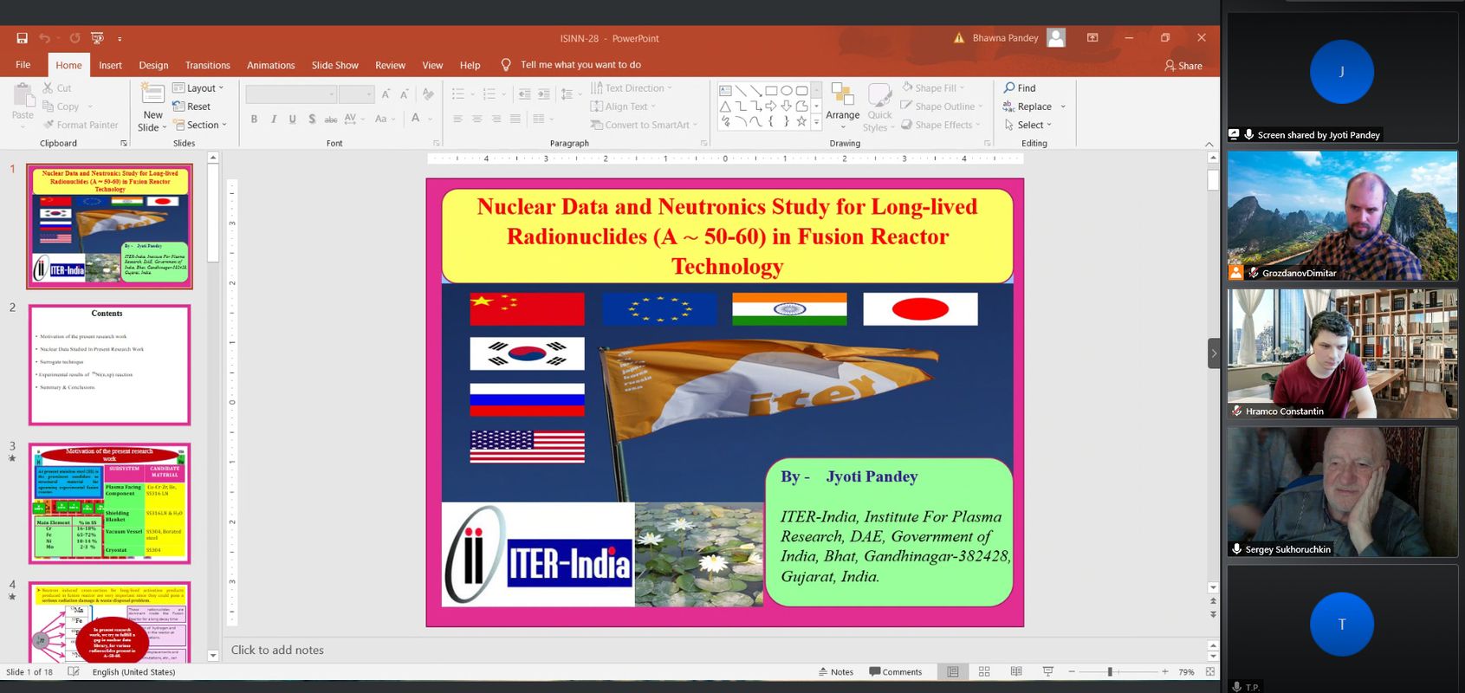Toggle Underline formatting
Image resolution: width=1465 pixels, height=693 pixels.
coord(292,119)
